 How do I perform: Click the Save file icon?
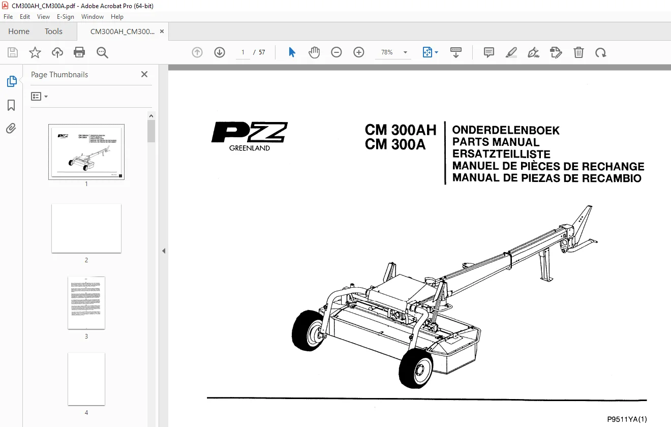[x=13, y=52]
